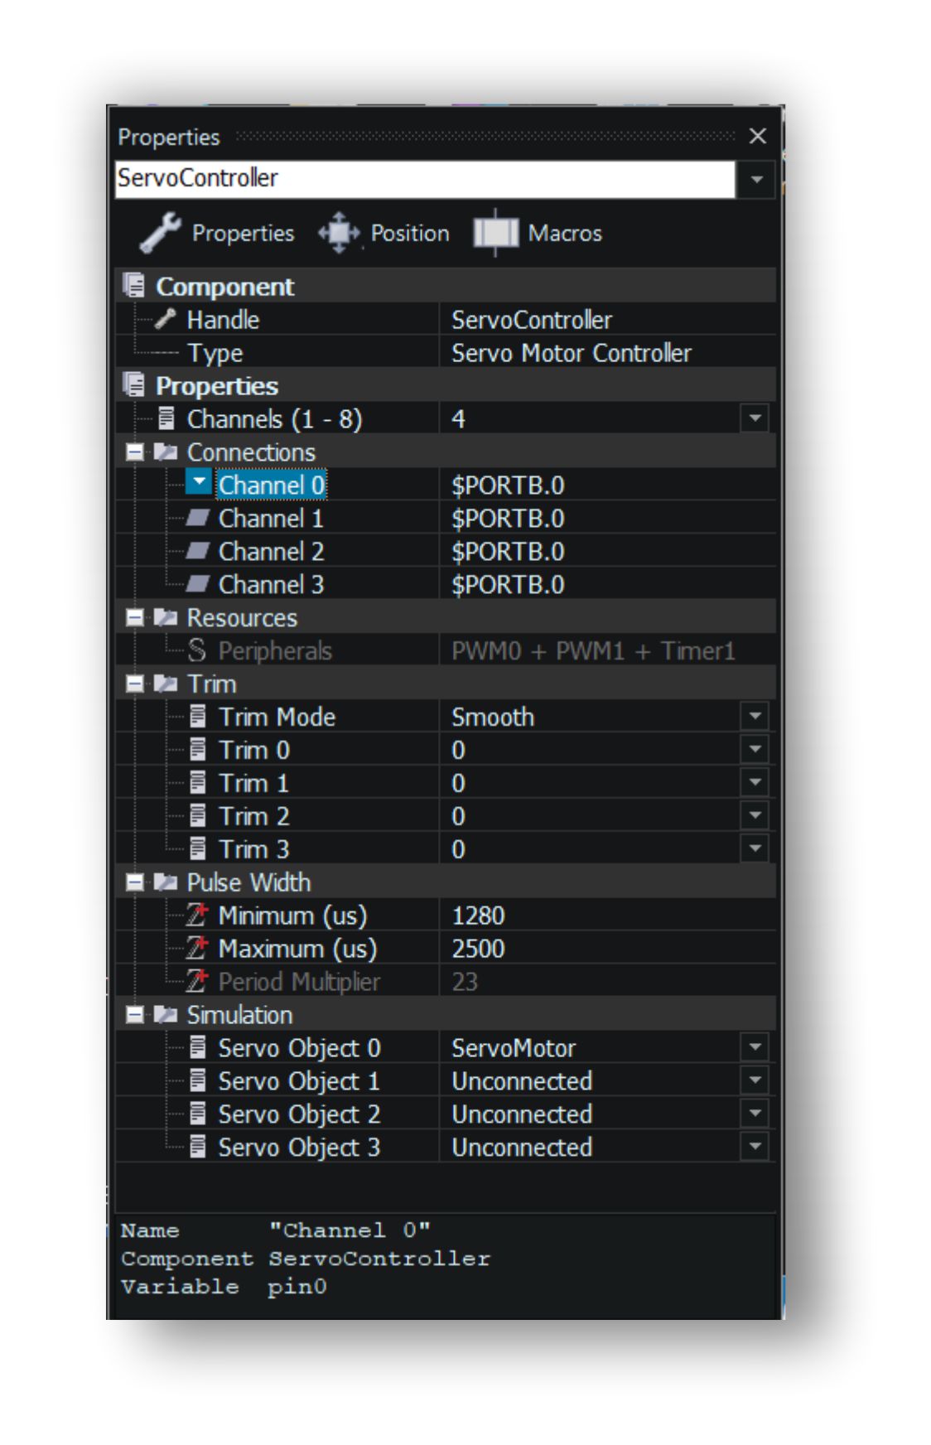Collapse the Simulation group
This screenshot has width=931, height=1445.
(x=134, y=1015)
